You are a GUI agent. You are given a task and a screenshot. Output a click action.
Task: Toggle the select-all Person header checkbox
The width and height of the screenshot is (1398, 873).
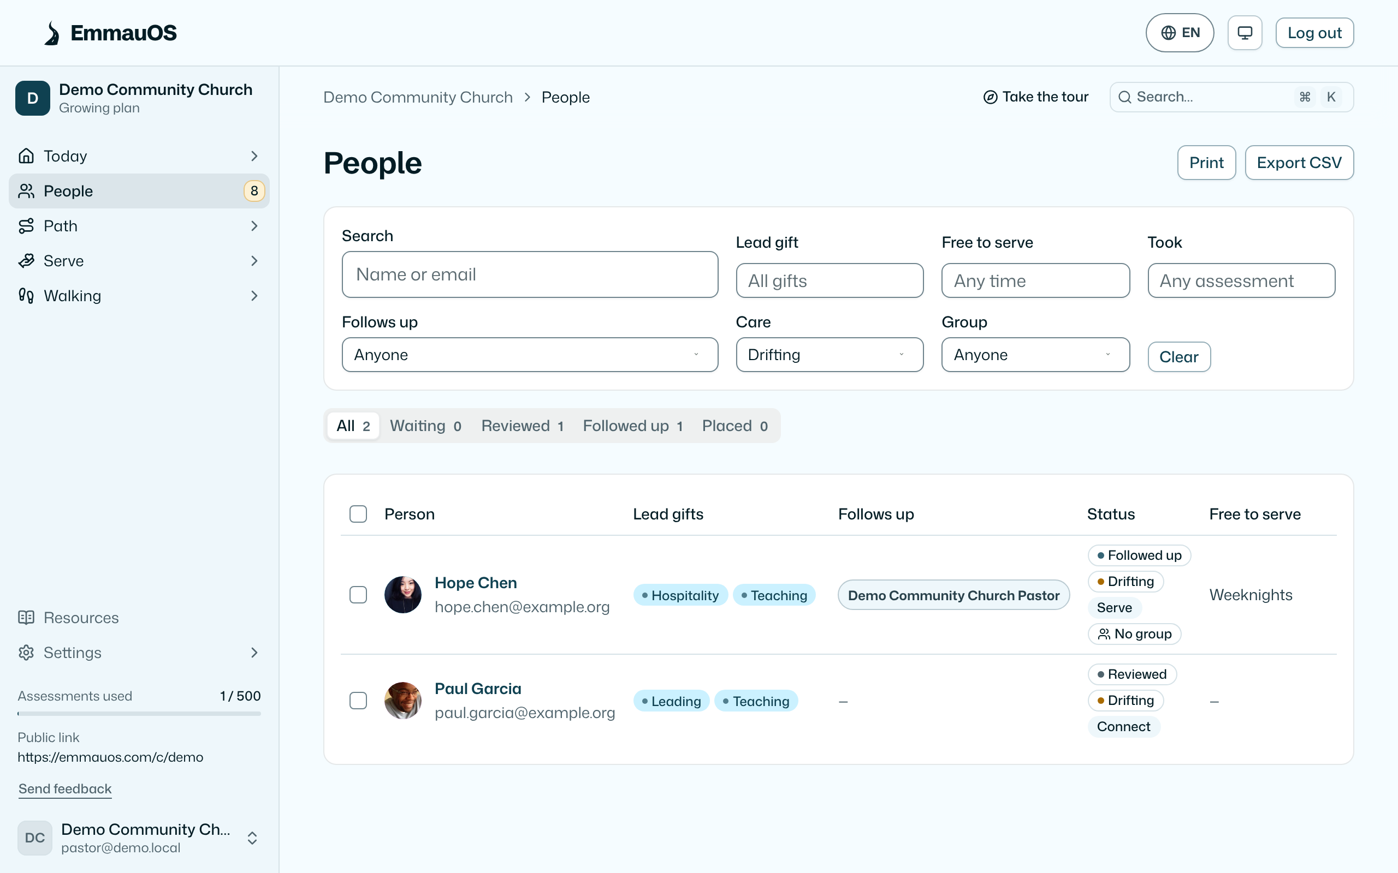point(358,514)
